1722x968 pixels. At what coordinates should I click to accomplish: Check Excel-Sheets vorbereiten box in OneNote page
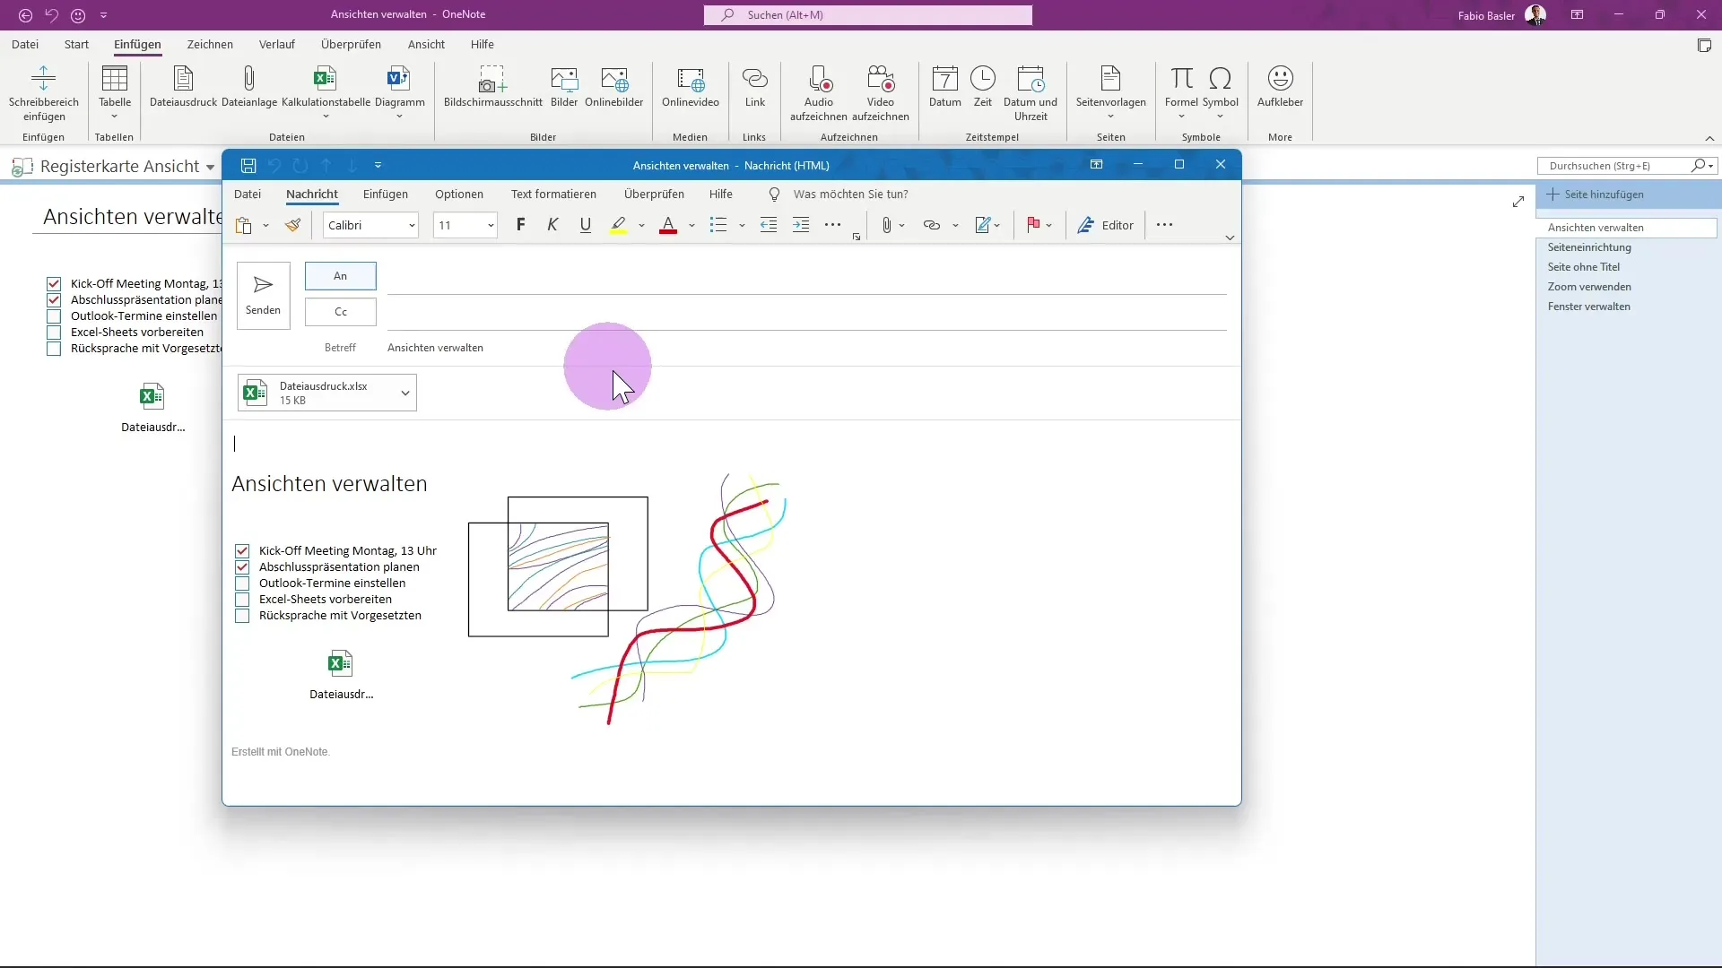point(54,333)
